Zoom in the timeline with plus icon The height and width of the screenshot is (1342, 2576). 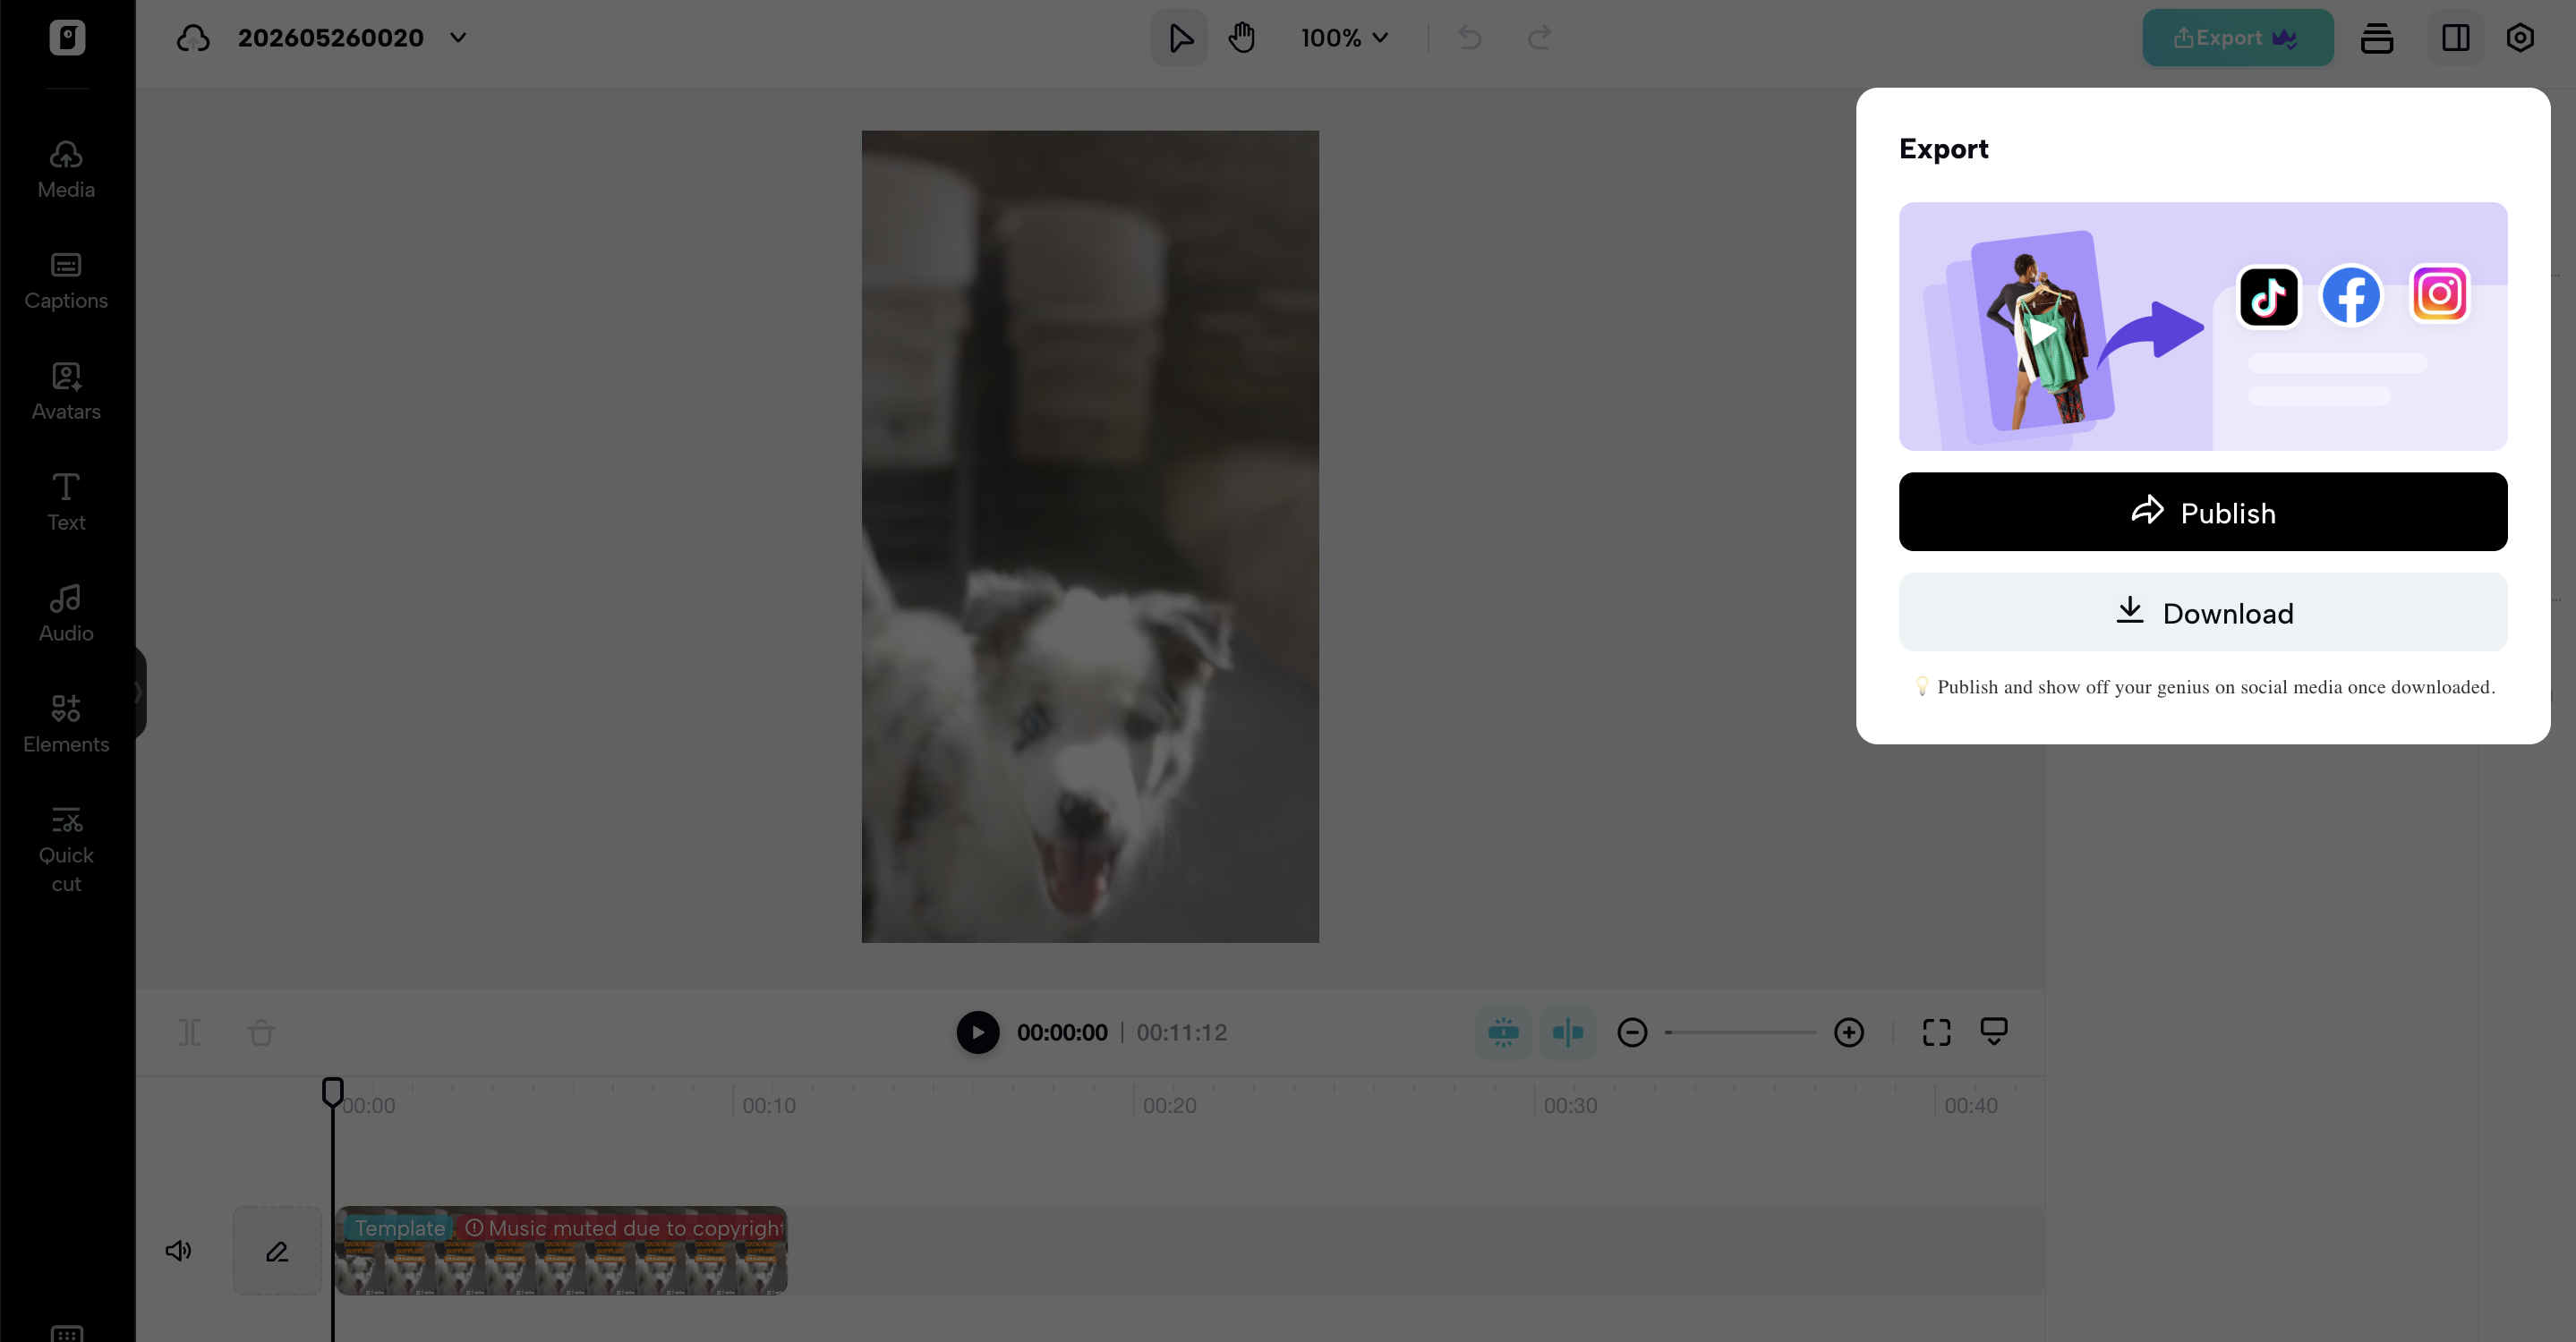coord(1848,1032)
